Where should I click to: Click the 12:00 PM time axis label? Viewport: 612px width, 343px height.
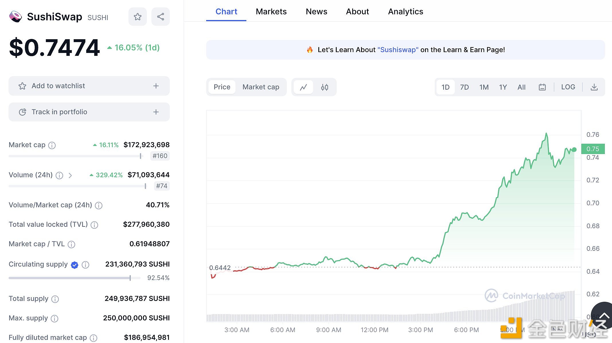(x=374, y=330)
